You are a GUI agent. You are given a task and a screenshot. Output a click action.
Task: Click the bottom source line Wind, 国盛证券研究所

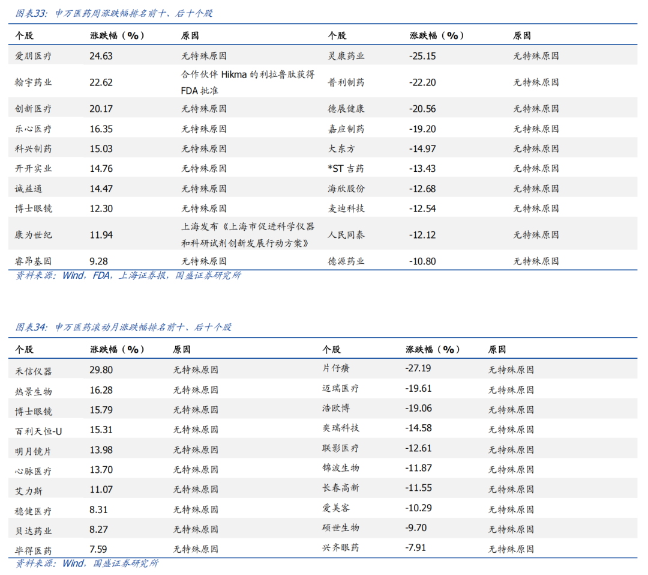[87, 564]
